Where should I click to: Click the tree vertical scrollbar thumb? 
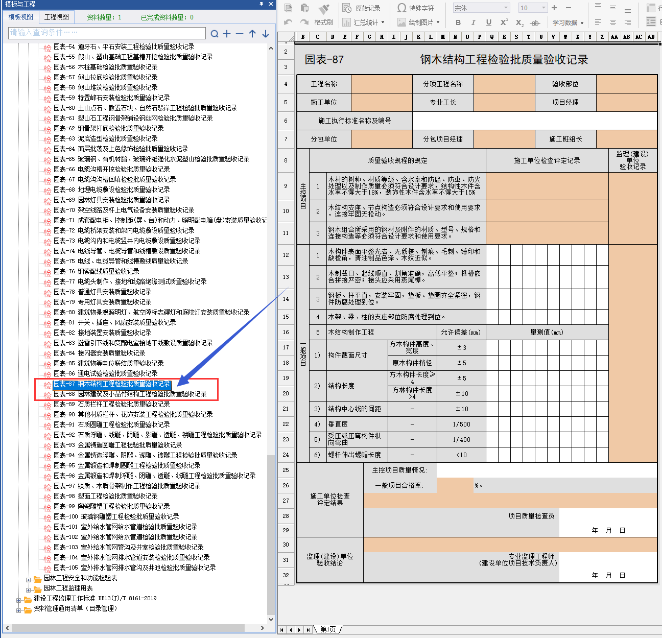click(271, 535)
